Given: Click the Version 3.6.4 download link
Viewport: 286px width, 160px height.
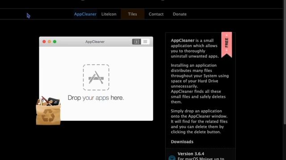Looking at the screenshot, I should [x=191, y=154].
